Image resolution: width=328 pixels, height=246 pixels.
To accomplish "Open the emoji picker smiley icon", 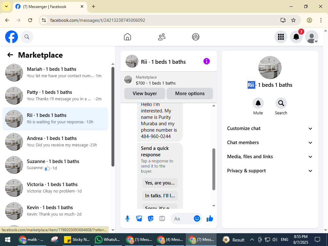I will pyautogui.click(x=197, y=218).
